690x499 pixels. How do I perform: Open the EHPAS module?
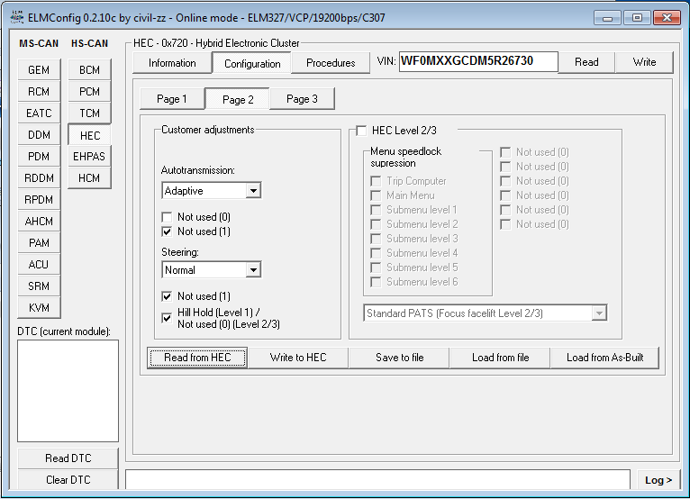(89, 157)
